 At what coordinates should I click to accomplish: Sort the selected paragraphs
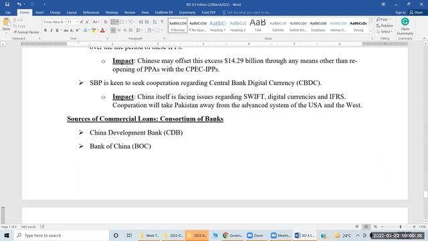tap(154, 22)
